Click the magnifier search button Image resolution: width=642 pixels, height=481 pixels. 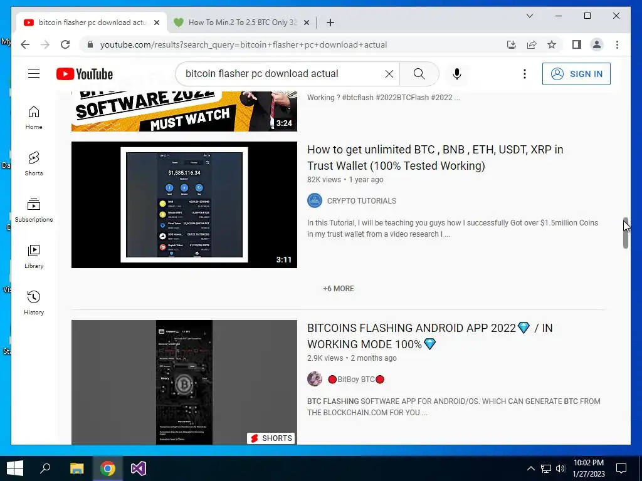tap(419, 74)
